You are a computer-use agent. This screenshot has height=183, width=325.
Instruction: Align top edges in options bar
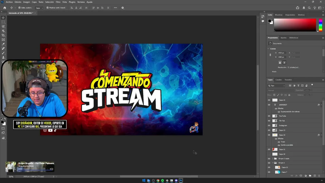[x=93, y=8]
